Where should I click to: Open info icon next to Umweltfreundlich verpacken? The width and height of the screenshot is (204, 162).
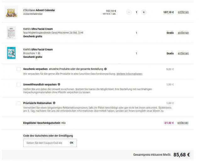(x=59, y=84)
